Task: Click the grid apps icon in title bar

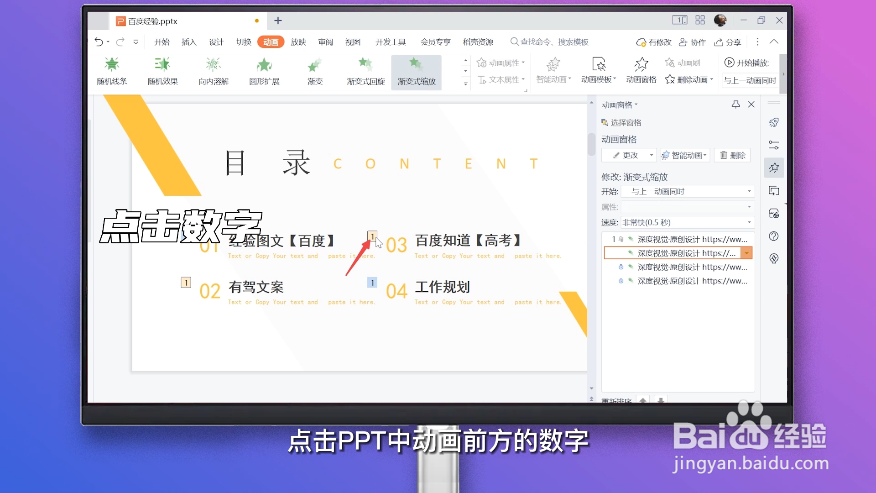Action: pos(700,20)
